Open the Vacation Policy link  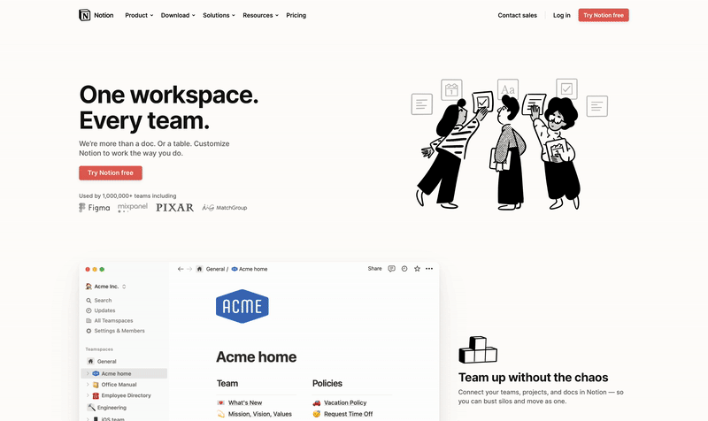tap(345, 402)
